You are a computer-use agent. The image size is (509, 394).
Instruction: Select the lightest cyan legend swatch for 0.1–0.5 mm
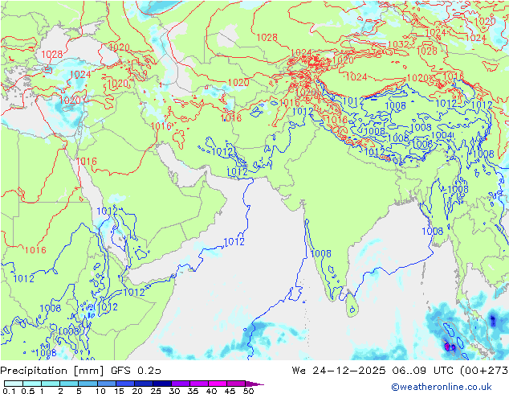(x=14, y=384)
